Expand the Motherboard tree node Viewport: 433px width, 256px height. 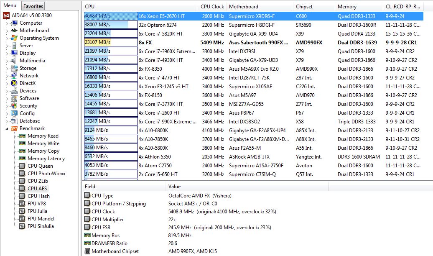(x=7, y=31)
